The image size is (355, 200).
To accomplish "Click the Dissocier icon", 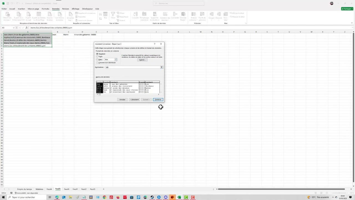I will pyautogui.click(x=219, y=16).
